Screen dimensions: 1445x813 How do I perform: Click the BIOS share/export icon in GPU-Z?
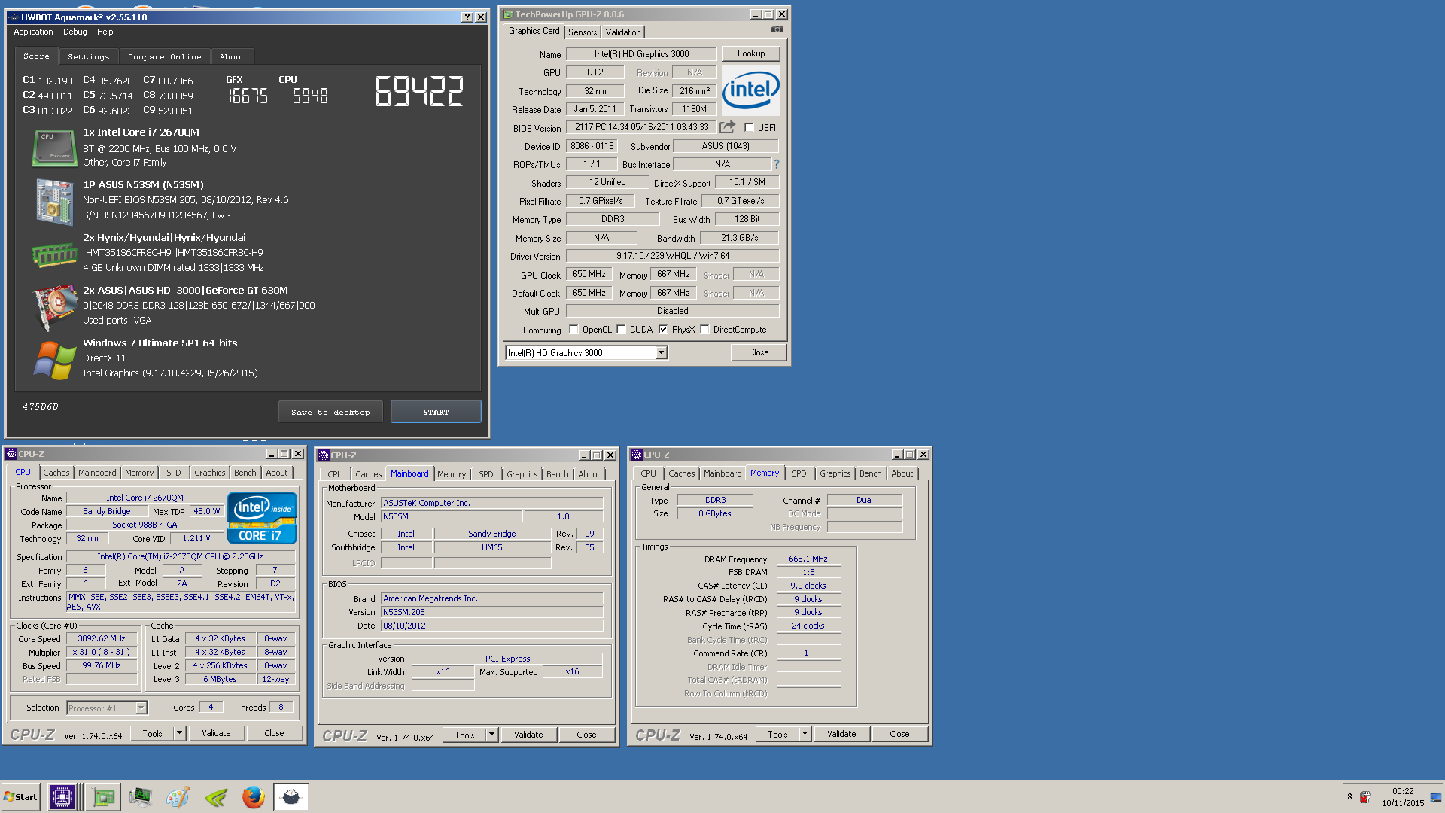click(x=727, y=127)
